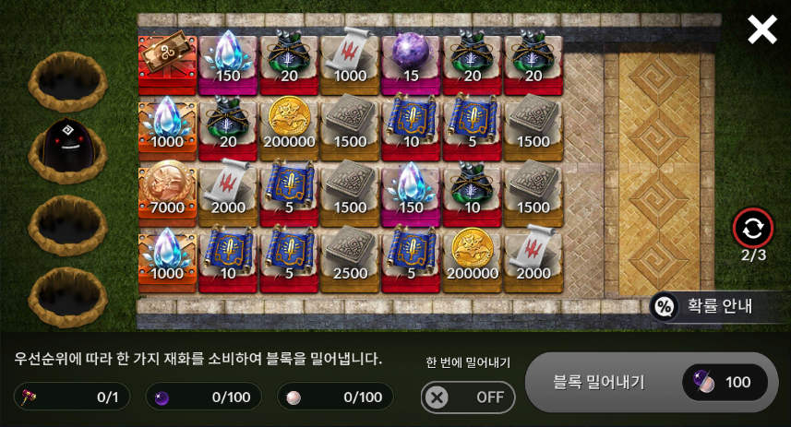Click the bottom empty mole hole

(x=68, y=298)
